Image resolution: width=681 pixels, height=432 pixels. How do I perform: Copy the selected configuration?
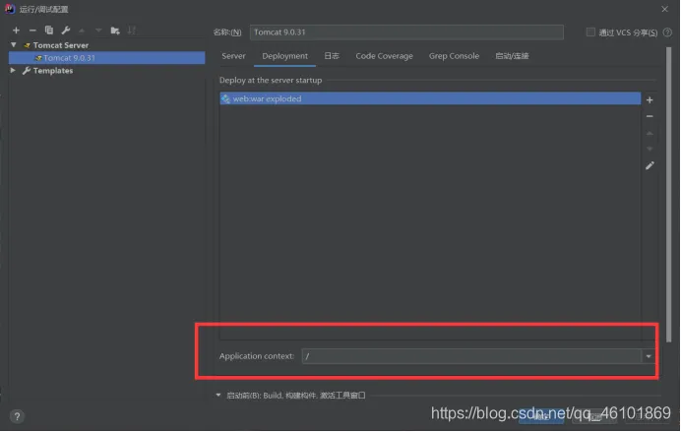coord(49,30)
